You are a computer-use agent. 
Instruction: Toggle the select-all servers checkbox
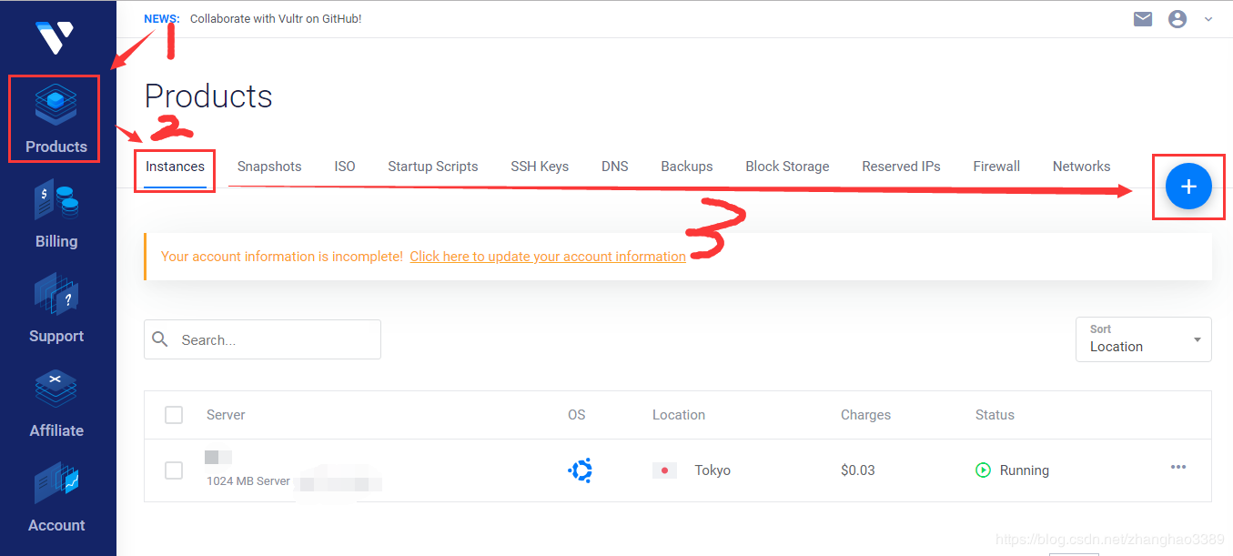click(x=174, y=415)
